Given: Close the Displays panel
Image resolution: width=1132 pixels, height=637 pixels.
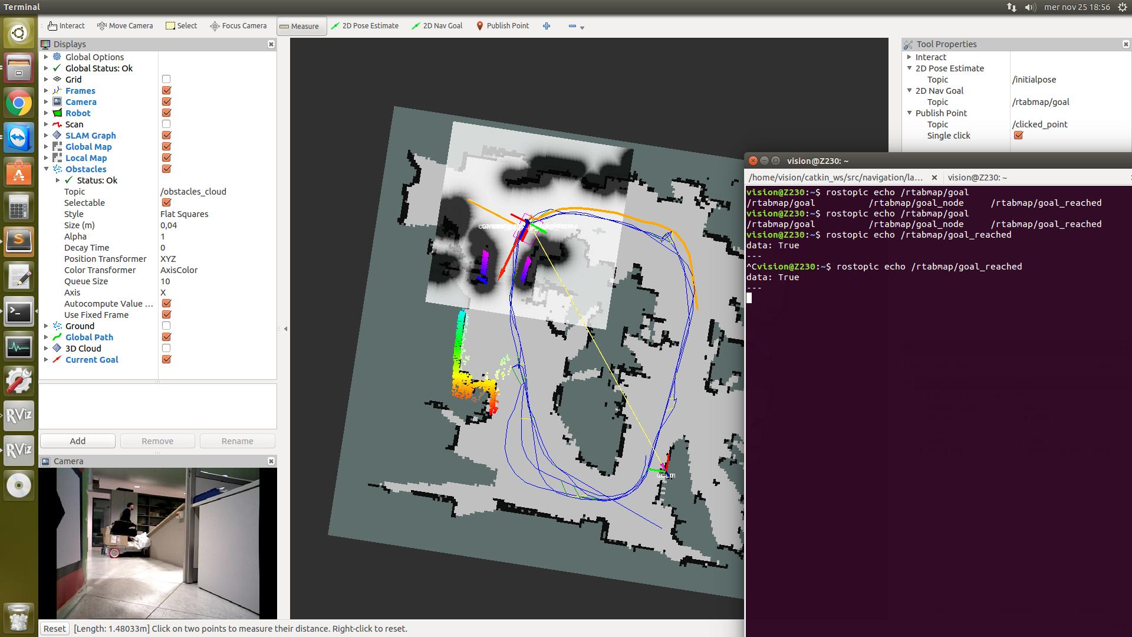Looking at the screenshot, I should click(271, 44).
